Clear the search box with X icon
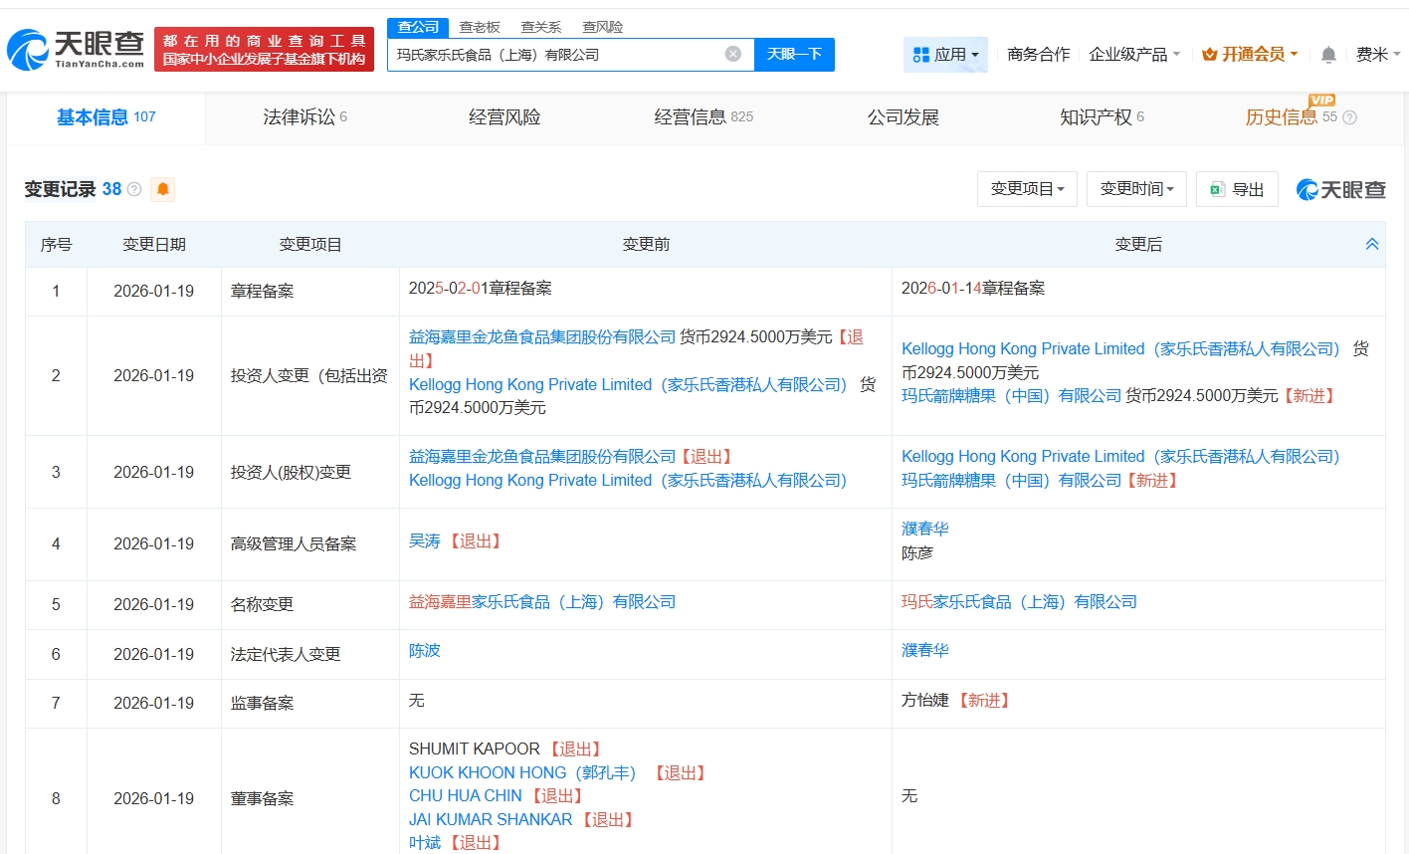This screenshot has width=1409, height=854. click(x=733, y=54)
